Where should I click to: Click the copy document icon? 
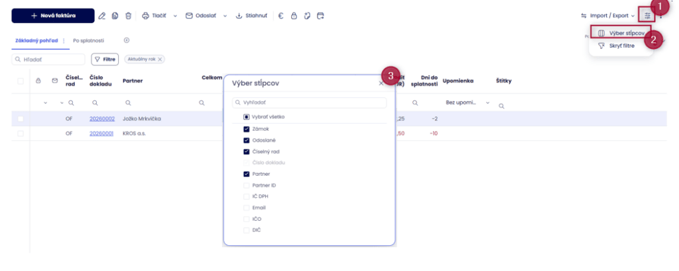tap(115, 15)
